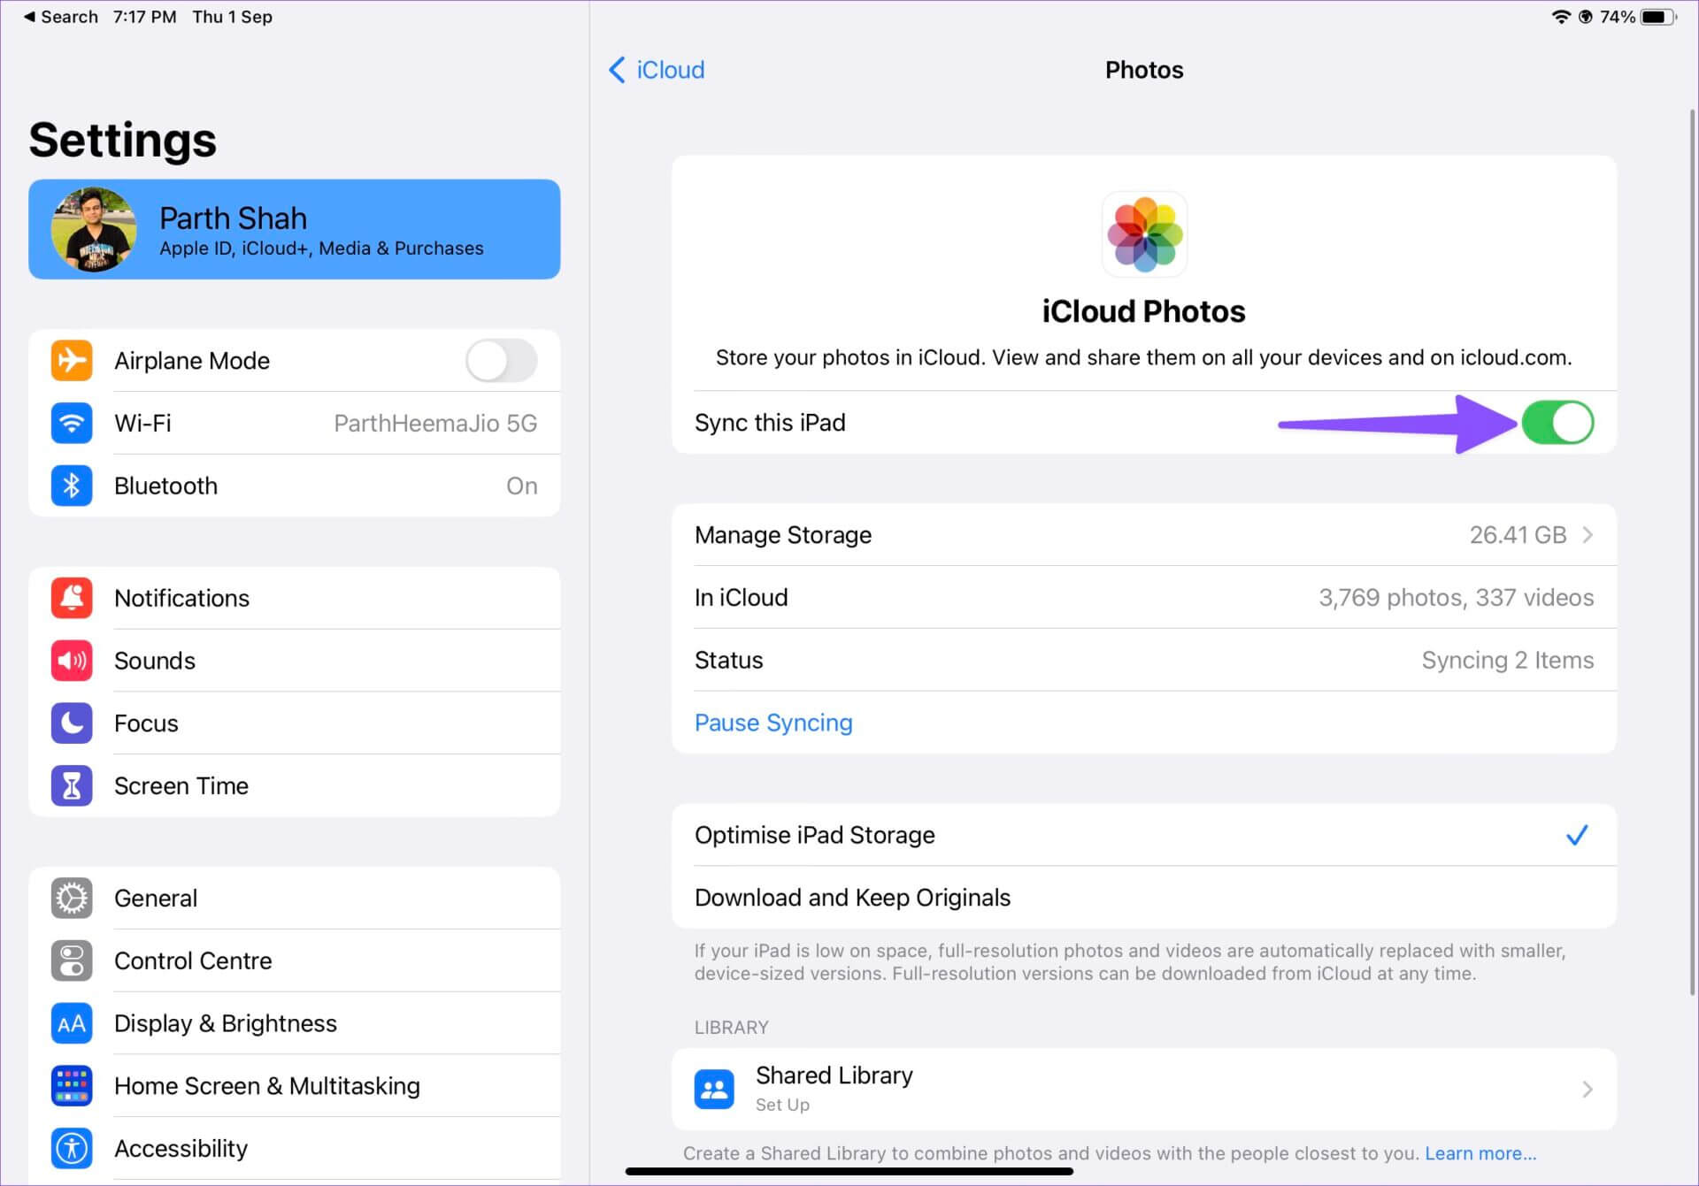Tap Pause Syncing link

click(x=773, y=723)
